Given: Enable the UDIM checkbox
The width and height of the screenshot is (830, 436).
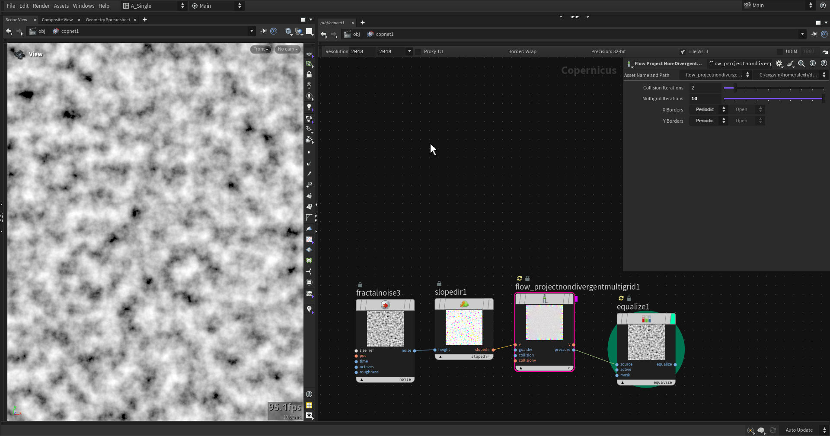Looking at the screenshot, I should [780, 51].
